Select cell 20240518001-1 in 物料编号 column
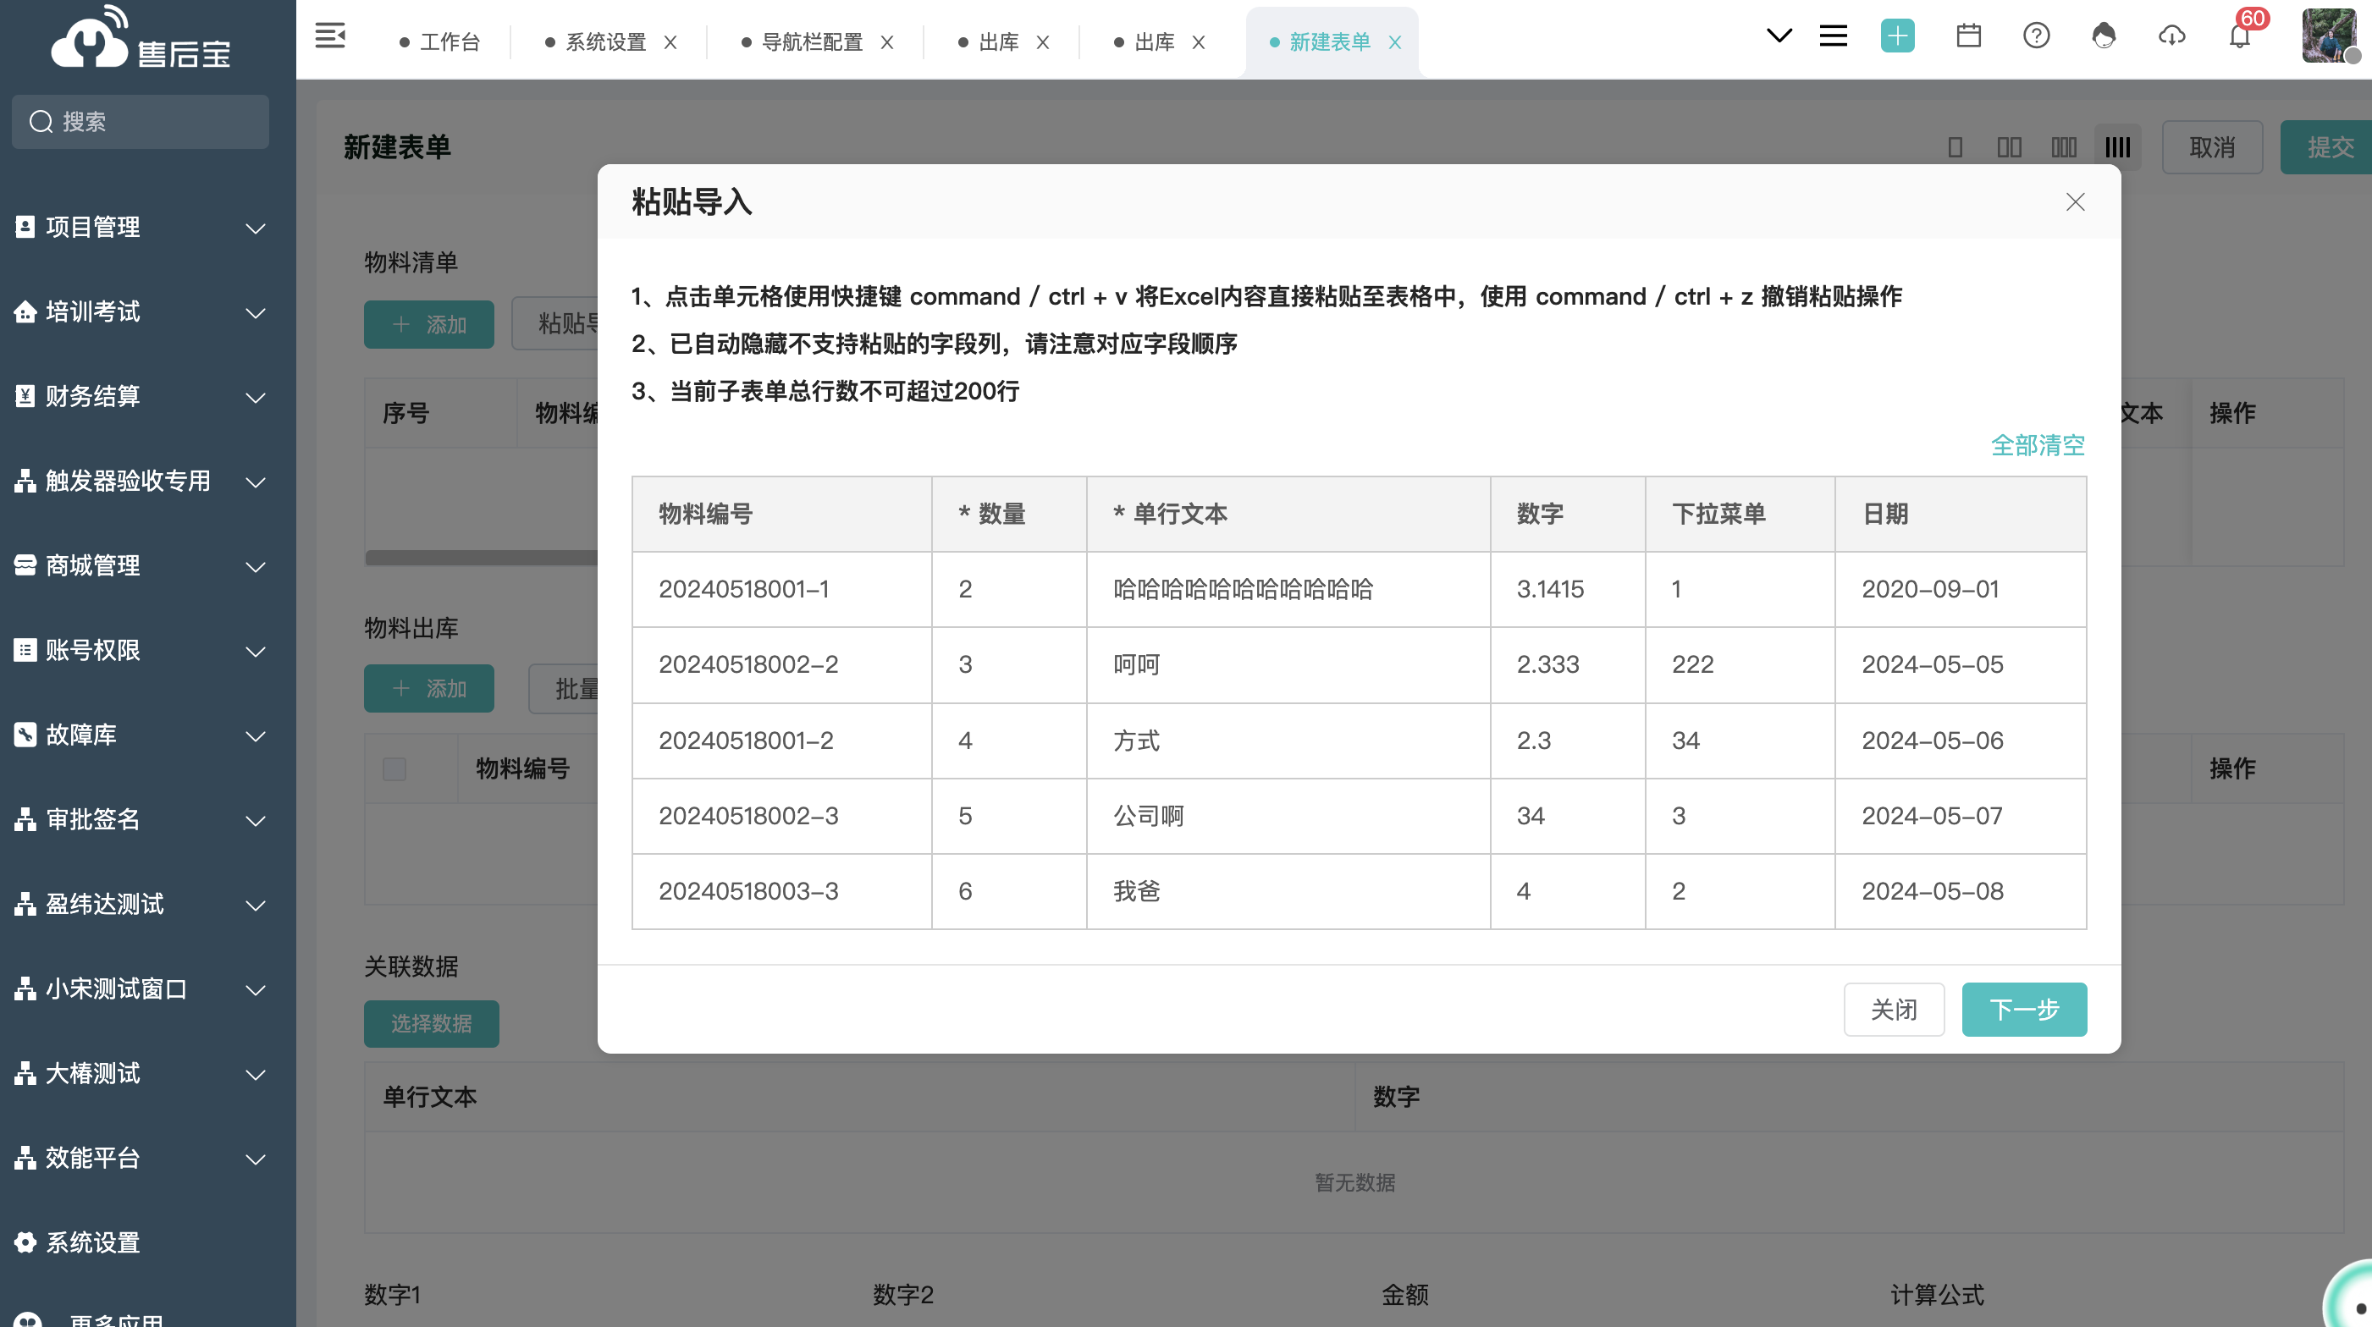 coord(781,590)
